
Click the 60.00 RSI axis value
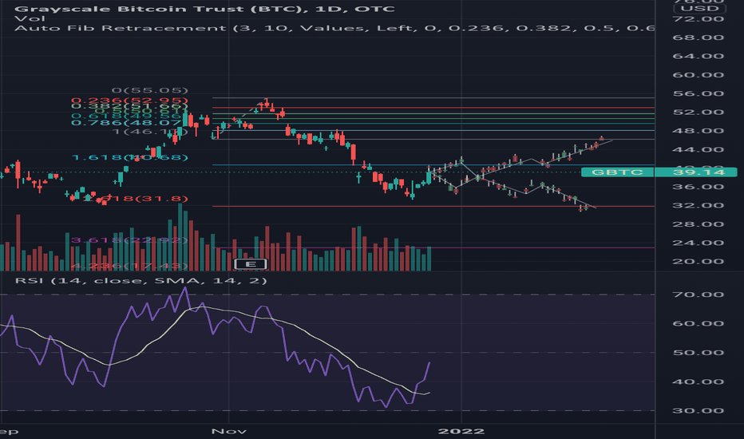(698, 323)
